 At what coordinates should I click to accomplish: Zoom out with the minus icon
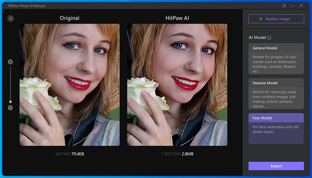coord(11,108)
